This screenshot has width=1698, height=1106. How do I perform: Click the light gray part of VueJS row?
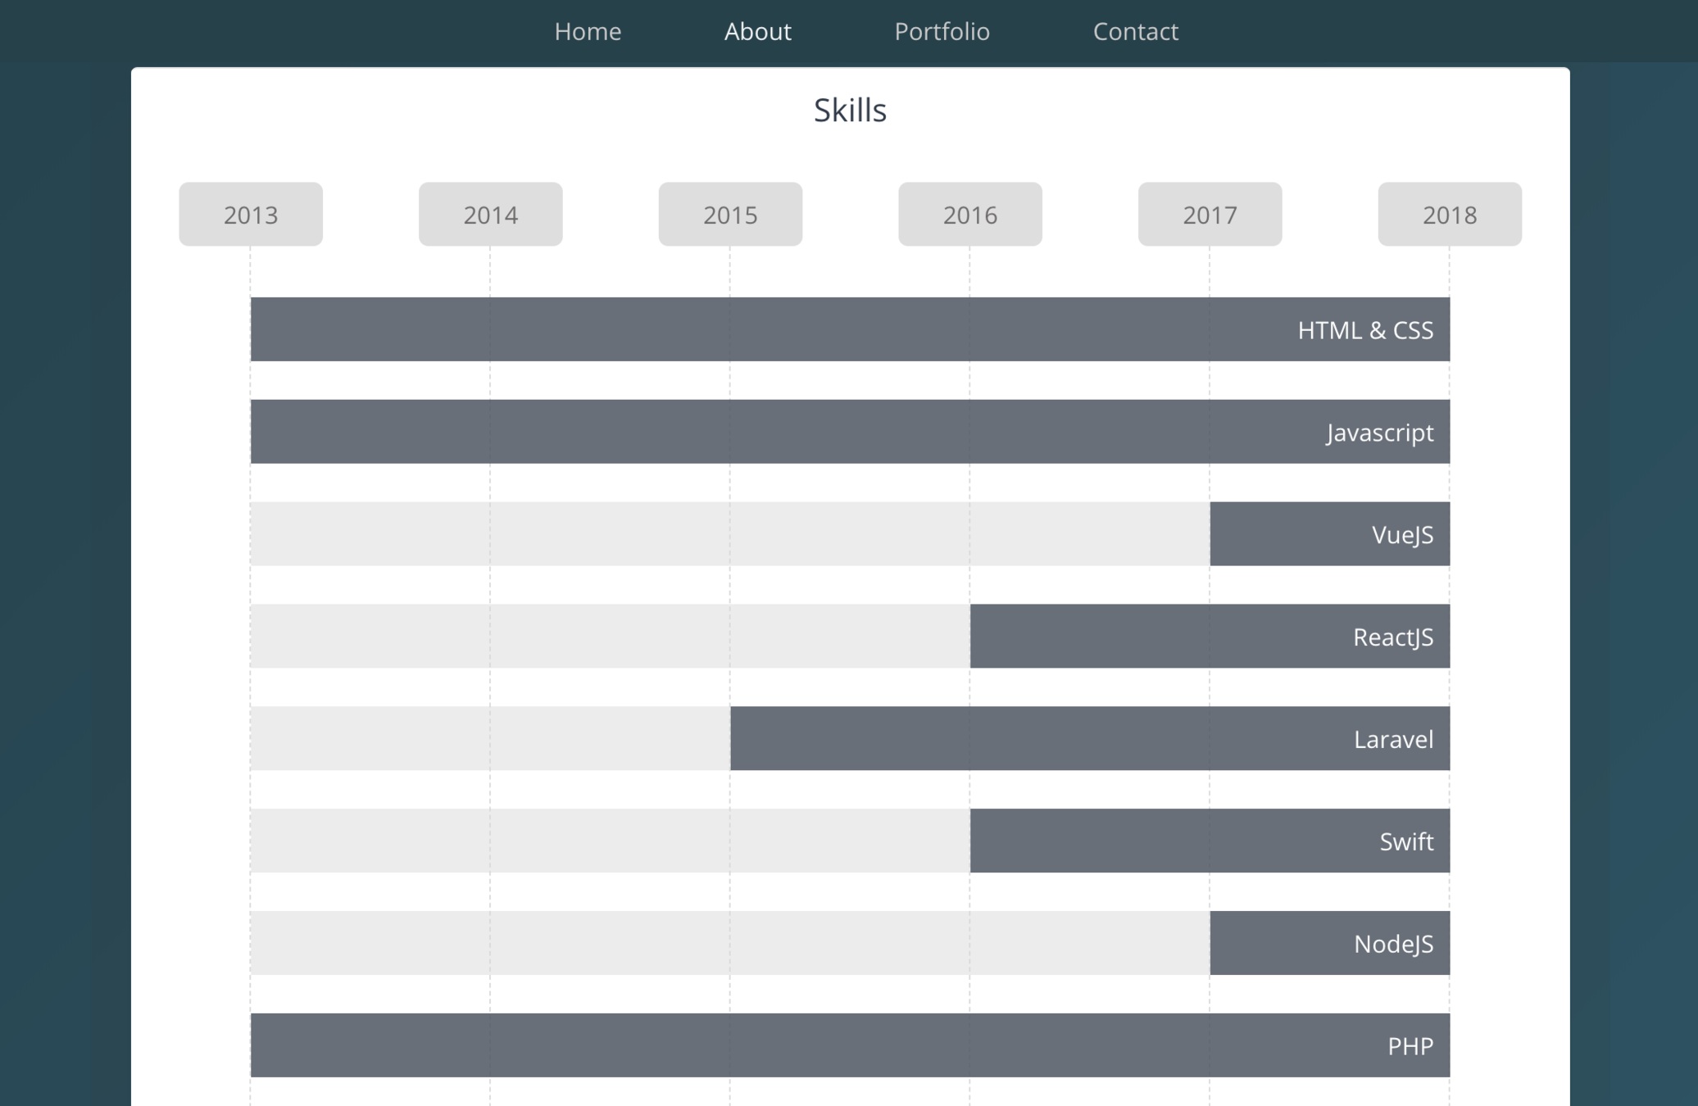click(729, 534)
